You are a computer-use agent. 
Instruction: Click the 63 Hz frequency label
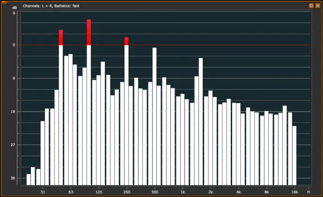(x=71, y=192)
